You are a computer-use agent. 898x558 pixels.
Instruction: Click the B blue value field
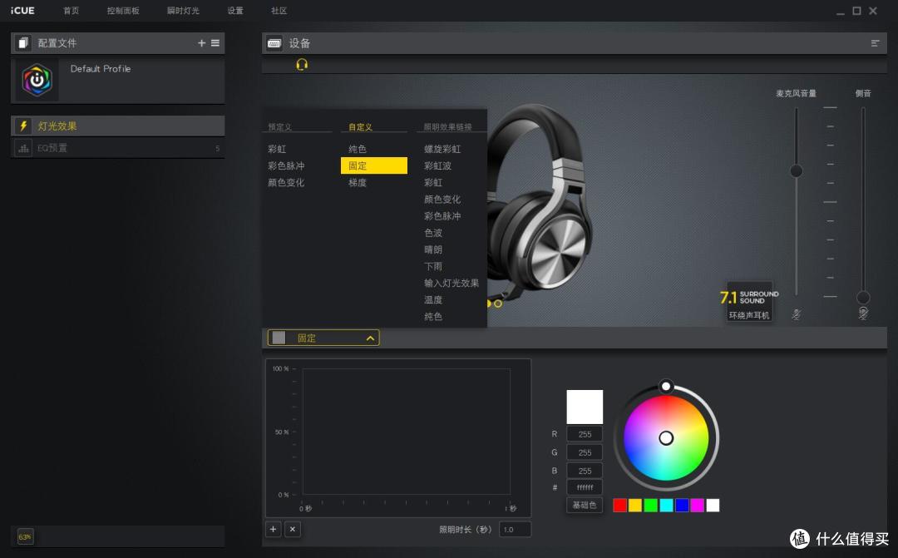(x=585, y=471)
